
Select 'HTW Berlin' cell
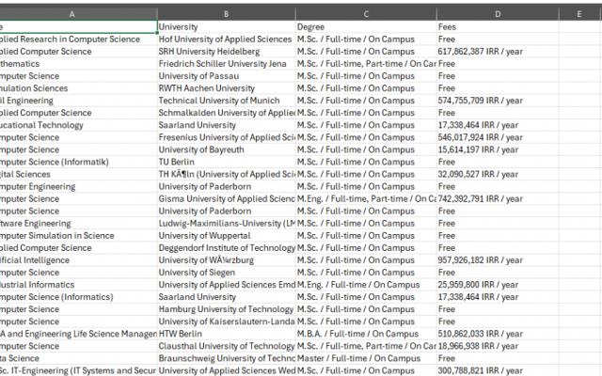click(227, 334)
